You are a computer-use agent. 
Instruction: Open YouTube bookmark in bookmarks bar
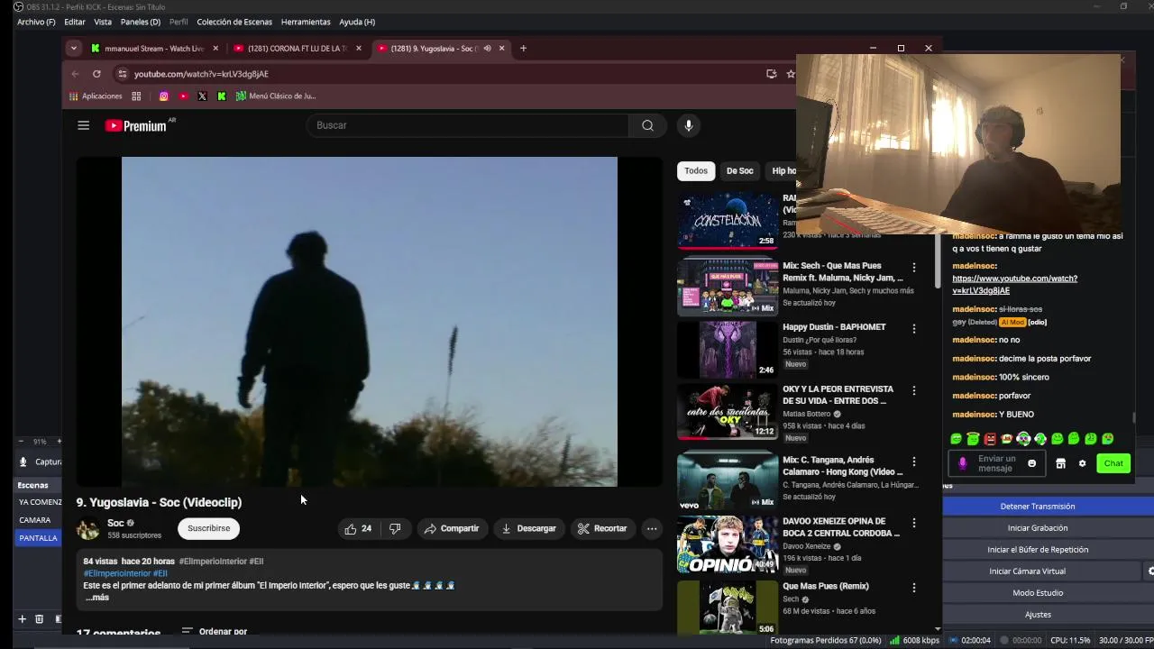(183, 96)
